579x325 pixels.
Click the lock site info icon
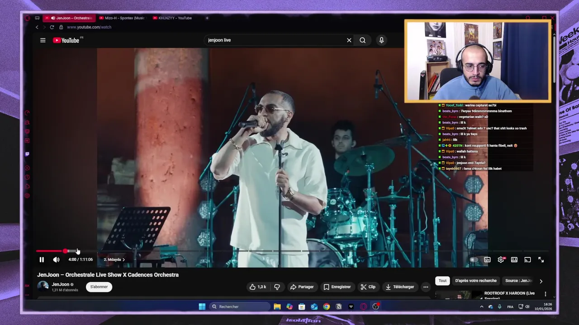[x=61, y=27]
